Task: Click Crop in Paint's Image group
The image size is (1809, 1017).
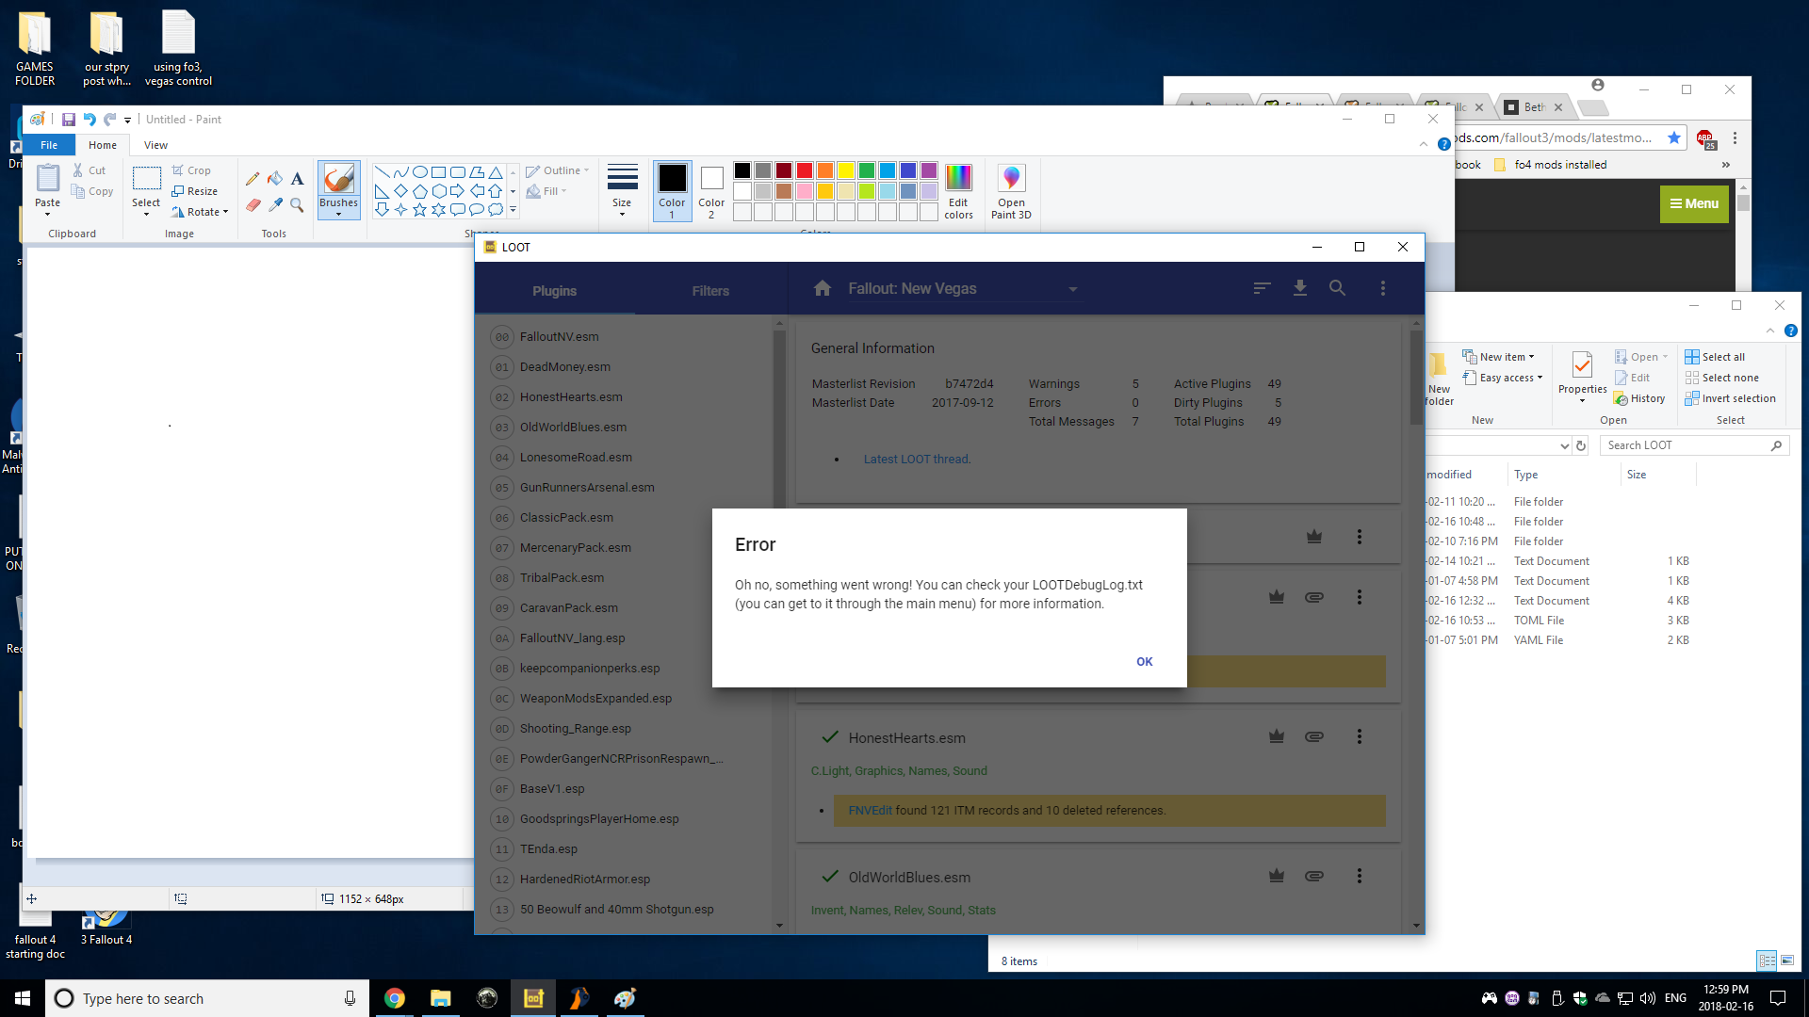Action: pyautogui.click(x=191, y=170)
